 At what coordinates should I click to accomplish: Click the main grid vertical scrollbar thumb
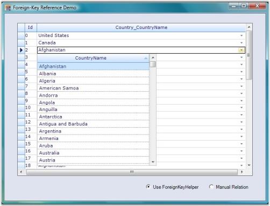coord(249,55)
